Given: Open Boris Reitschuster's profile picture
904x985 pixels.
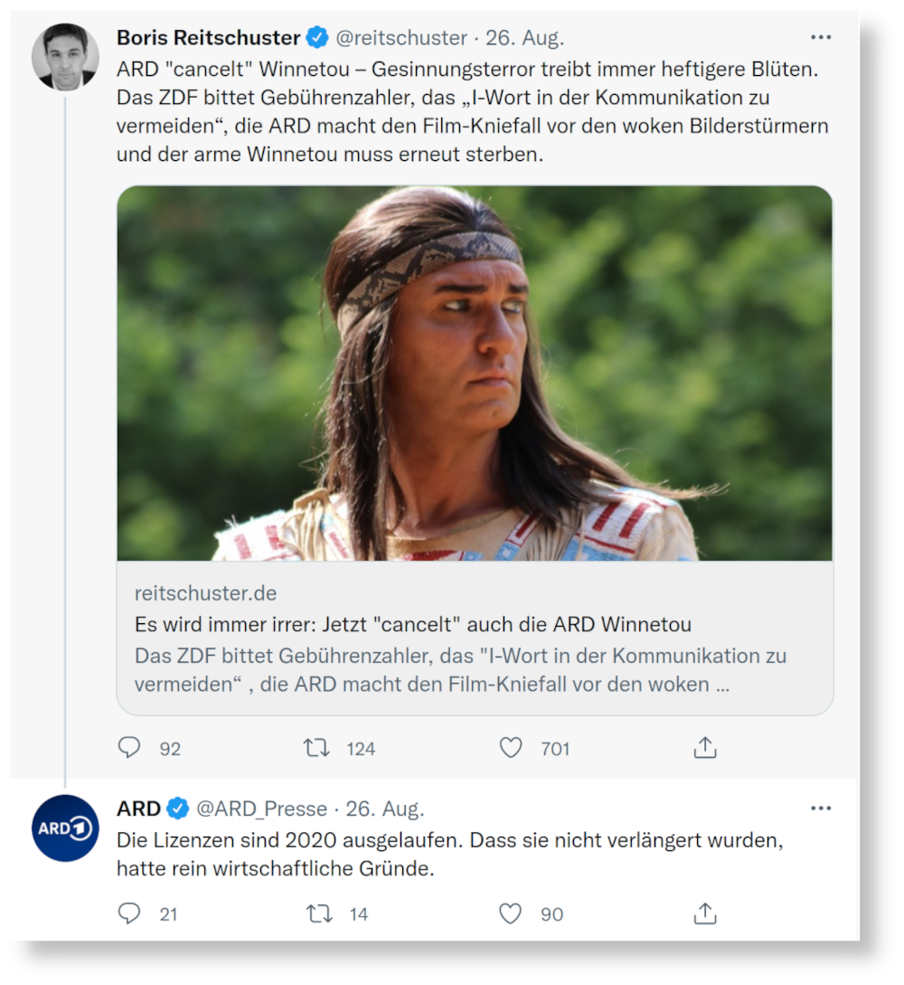Looking at the screenshot, I should [65, 56].
